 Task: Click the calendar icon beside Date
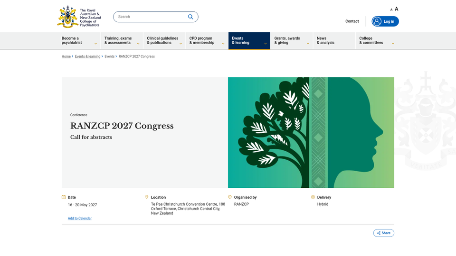pos(64,197)
